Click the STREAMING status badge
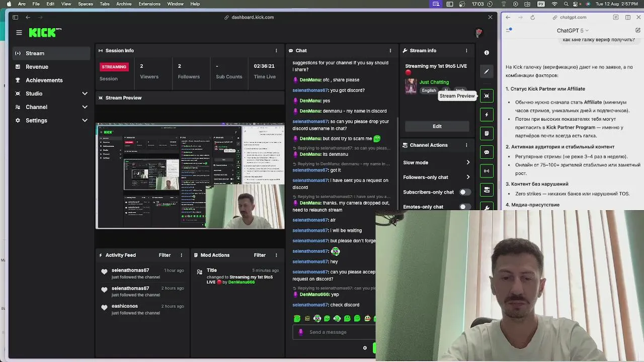 pyautogui.click(x=114, y=67)
